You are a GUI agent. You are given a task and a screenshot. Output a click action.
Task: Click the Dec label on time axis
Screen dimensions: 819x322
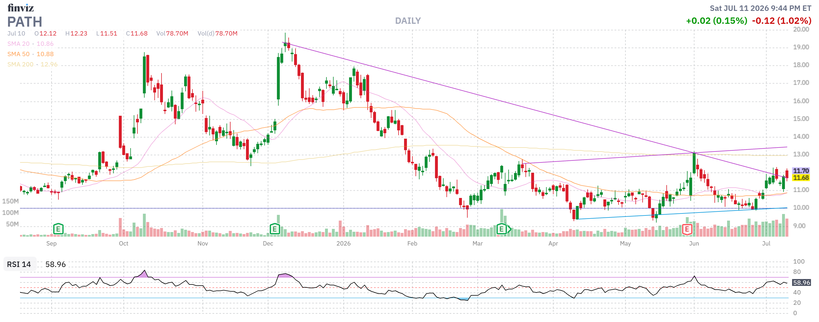click(x=268, y=244)
